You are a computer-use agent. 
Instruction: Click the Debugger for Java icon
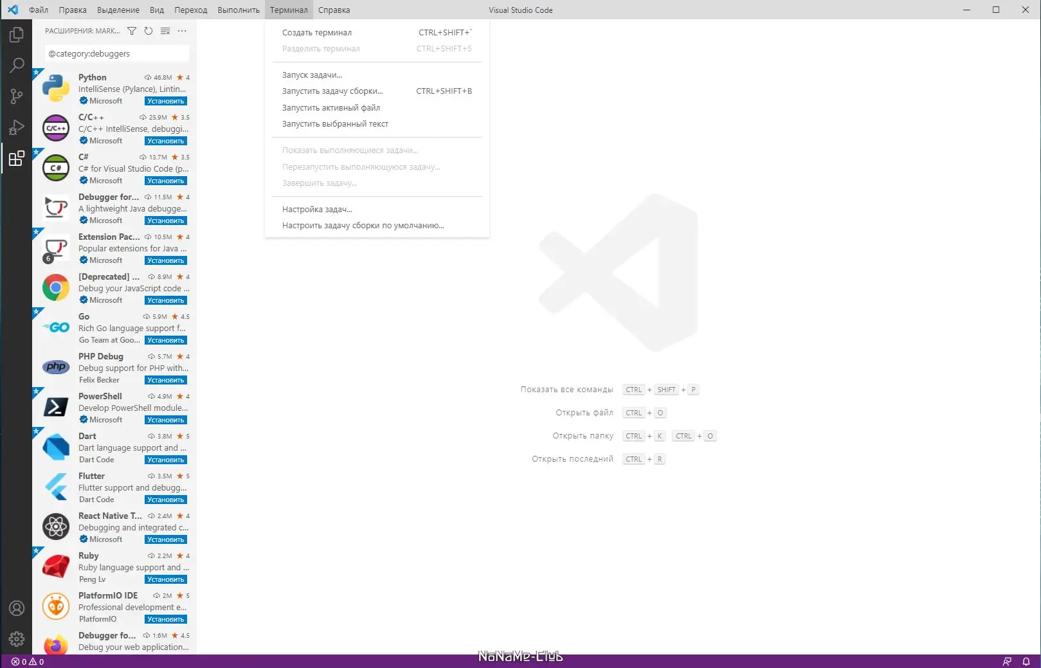[x=56, y=208]
